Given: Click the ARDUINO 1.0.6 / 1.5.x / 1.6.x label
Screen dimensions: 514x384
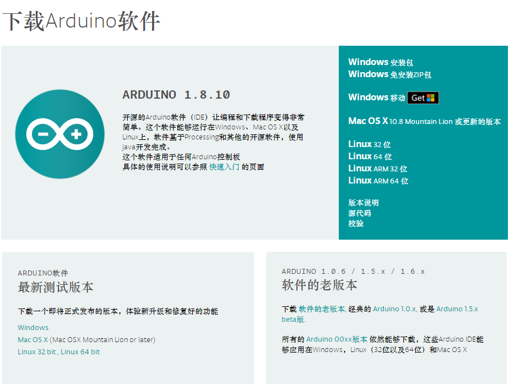Looking at the screenshot, I should (353, 272).
